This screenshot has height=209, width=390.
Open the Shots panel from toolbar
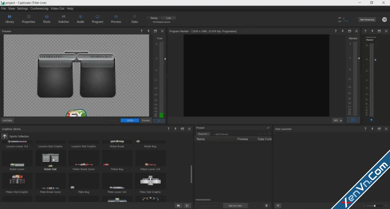tap(46, 19)
